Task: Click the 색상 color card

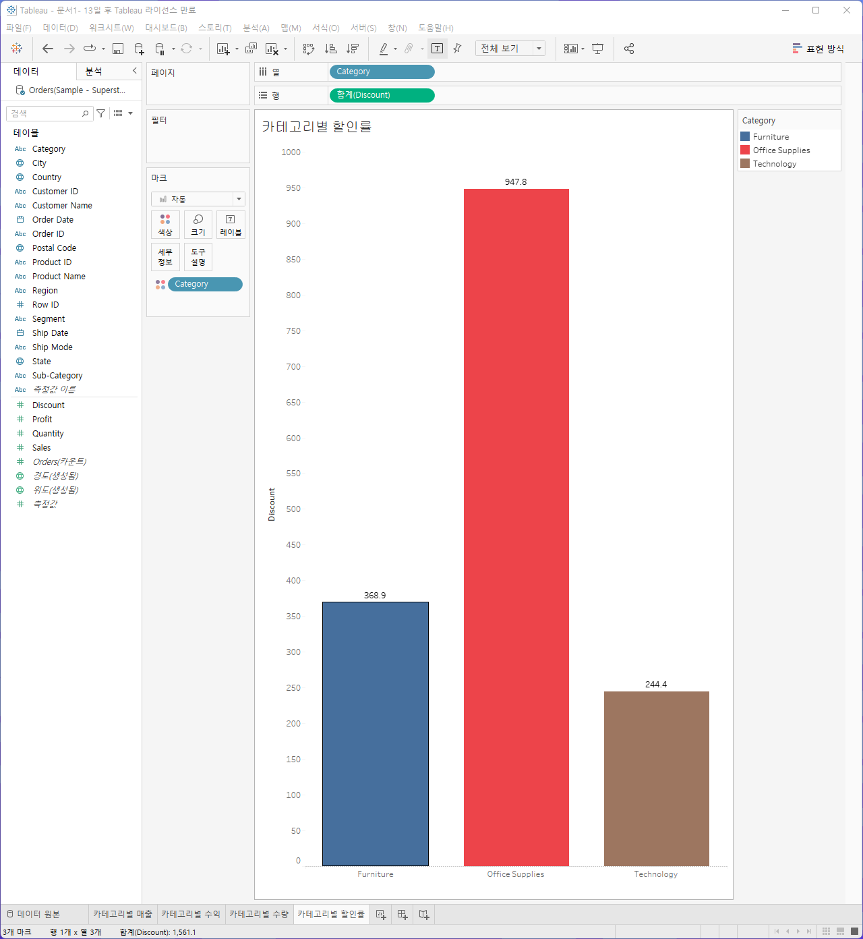Action: click(165, 225)
